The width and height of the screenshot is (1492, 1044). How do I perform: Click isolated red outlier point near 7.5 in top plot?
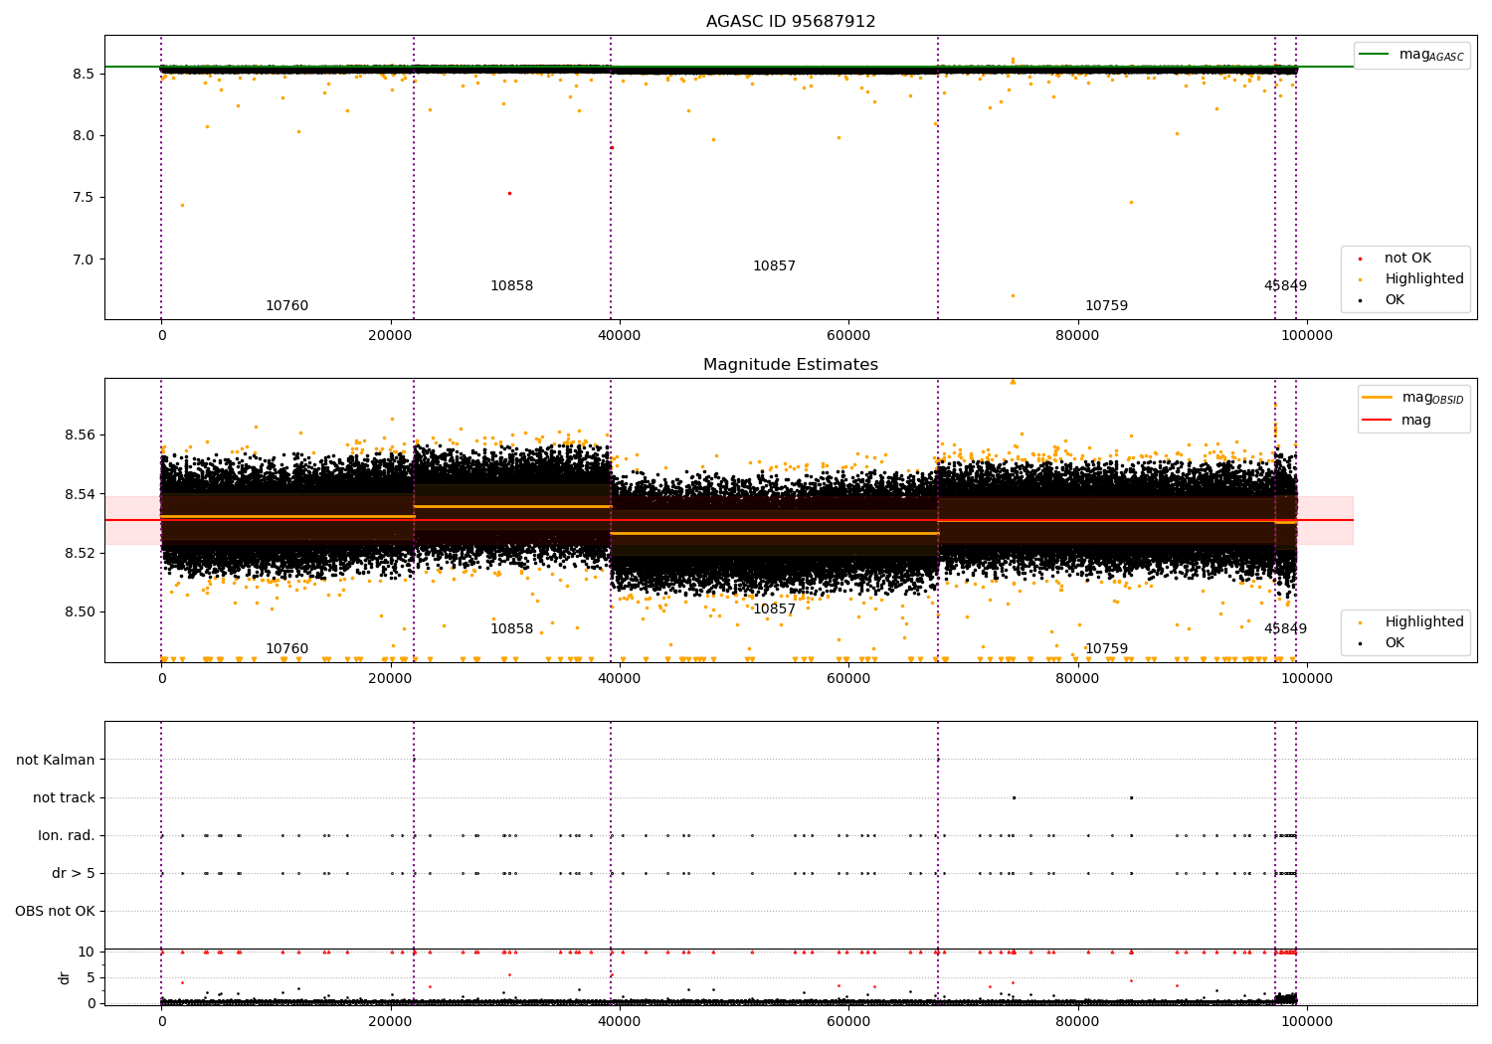pos(509,193)
